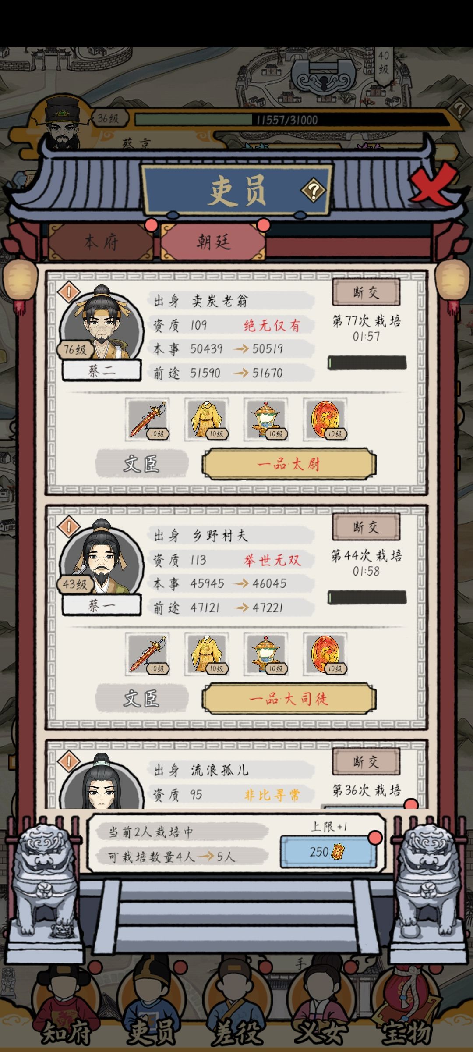This screenshot has width=473, height=1052.
Task: Click the question mark icon beside 吏员 title
Action: tap(313, 191)
